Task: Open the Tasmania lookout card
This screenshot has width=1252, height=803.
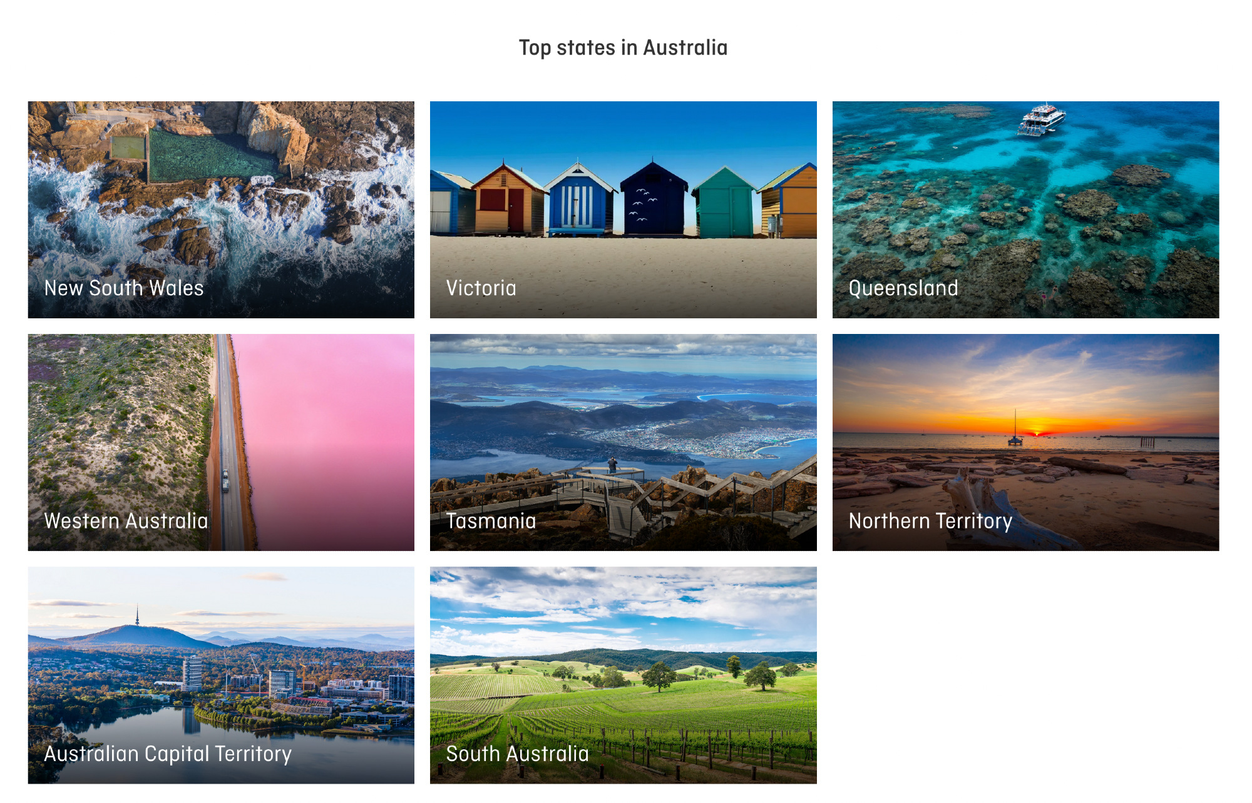Action: 623,442
